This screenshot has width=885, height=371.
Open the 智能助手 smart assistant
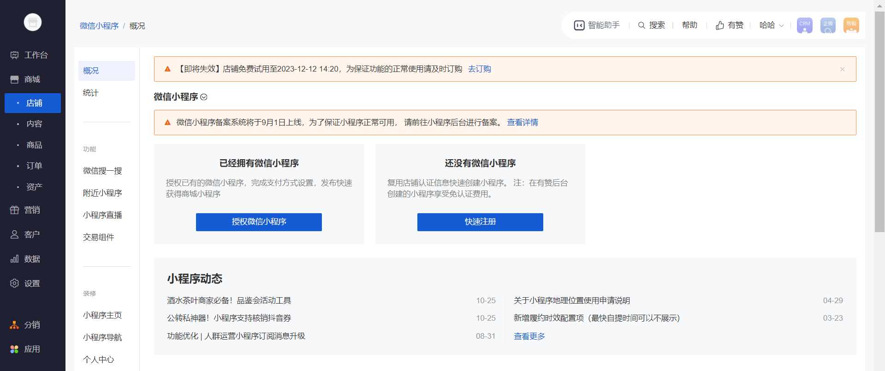point(597,25)
